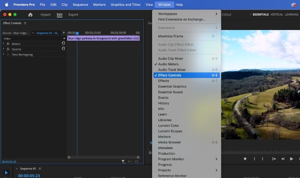Click the Sequence 01 clip link
Screen dimensions: 300x178
coord(48,33)
